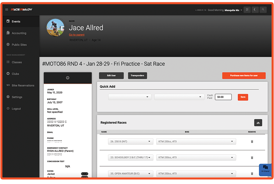Image resolution: width=274 pixels, height=184 pixels.
Task: Click the REMOVE column header
Action: pyautogui.click(x=252, y=132)
